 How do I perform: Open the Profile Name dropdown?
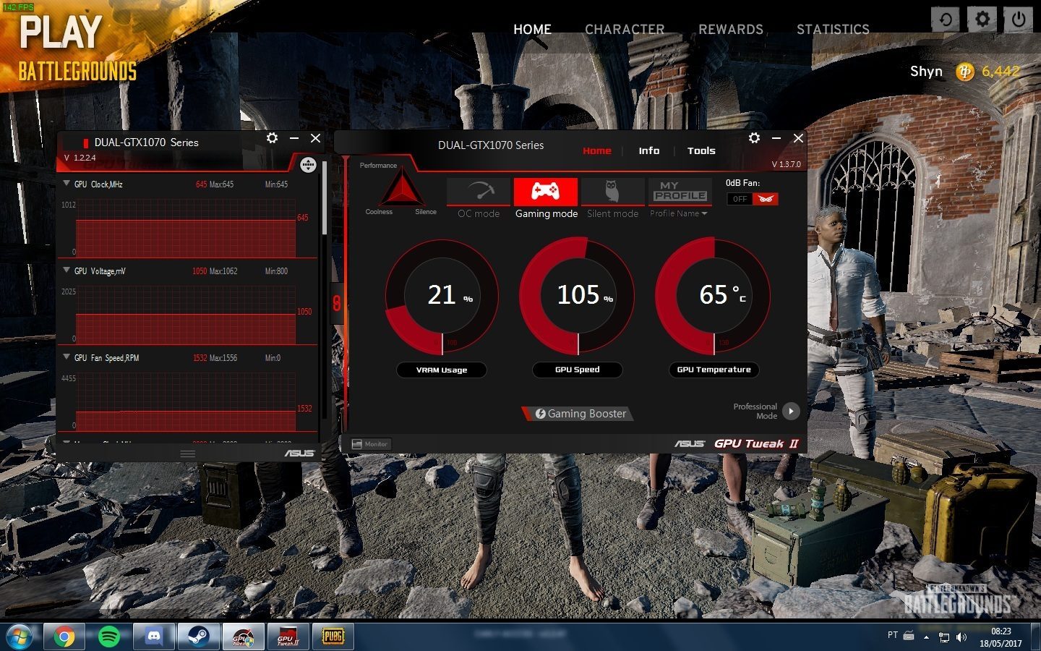679,213
